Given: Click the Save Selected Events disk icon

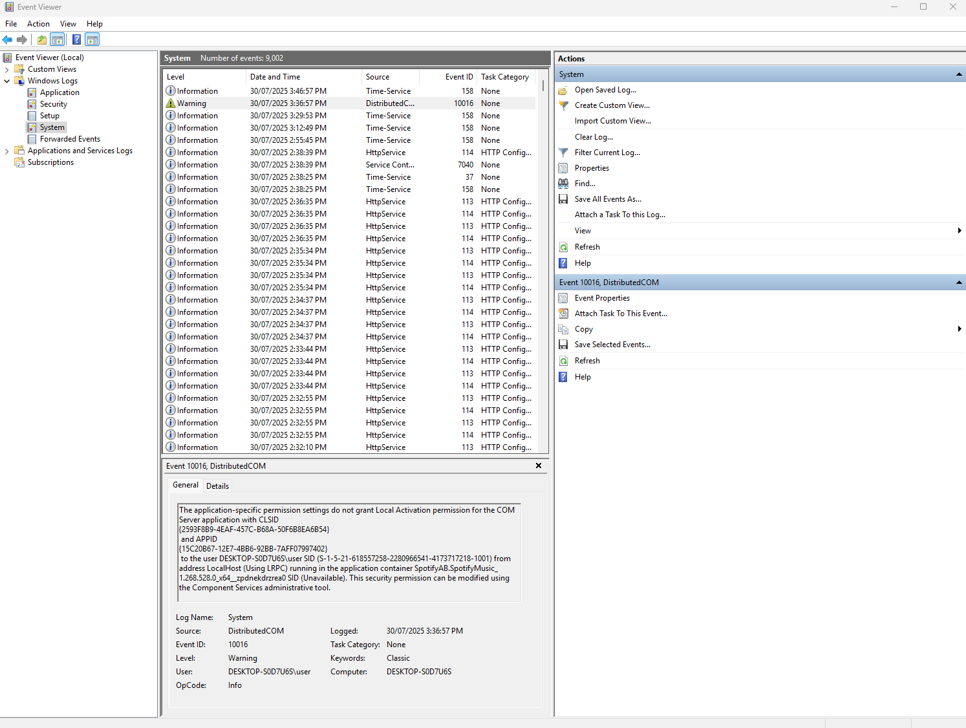Looking at the screenshot, I should click(563, 345).
